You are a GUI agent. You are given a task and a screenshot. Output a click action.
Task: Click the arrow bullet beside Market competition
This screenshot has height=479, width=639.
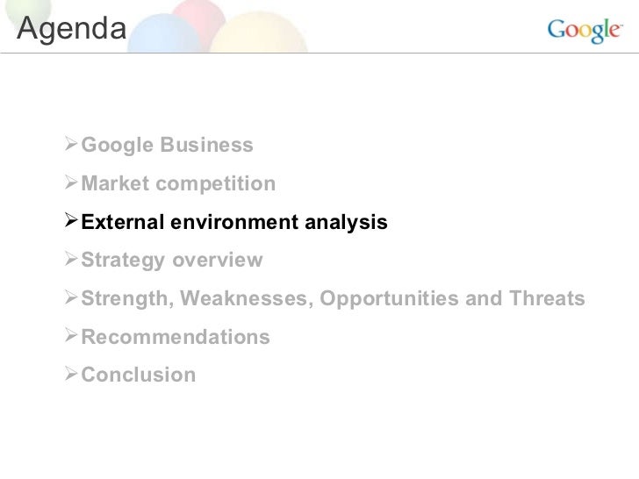(73, 183)
